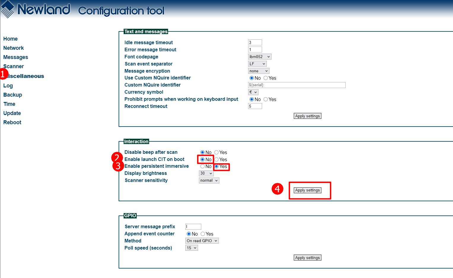This screenshot has height=278, width=453.
Task: Set Enable persistent immersive to No
Action: pyautogui.click(x=202, y=167)
